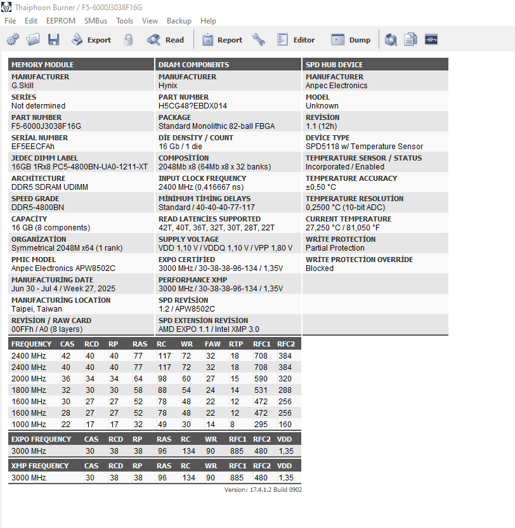Click the architecture value "DDR5 SDRAM UDIMM"
Viewport: 515px width, 528px height.
(50, 187)
